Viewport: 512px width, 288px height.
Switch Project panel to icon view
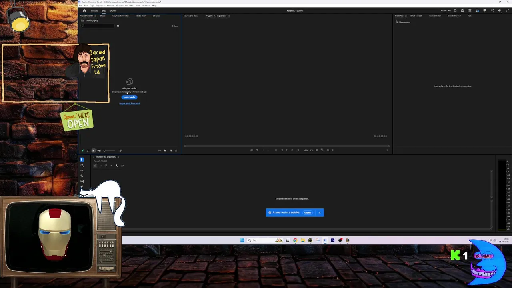click(94, 150)
